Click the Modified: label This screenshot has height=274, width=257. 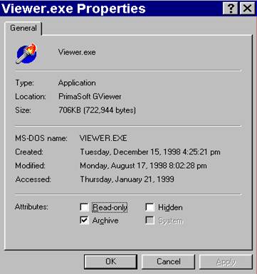click(x=30, y=166)
